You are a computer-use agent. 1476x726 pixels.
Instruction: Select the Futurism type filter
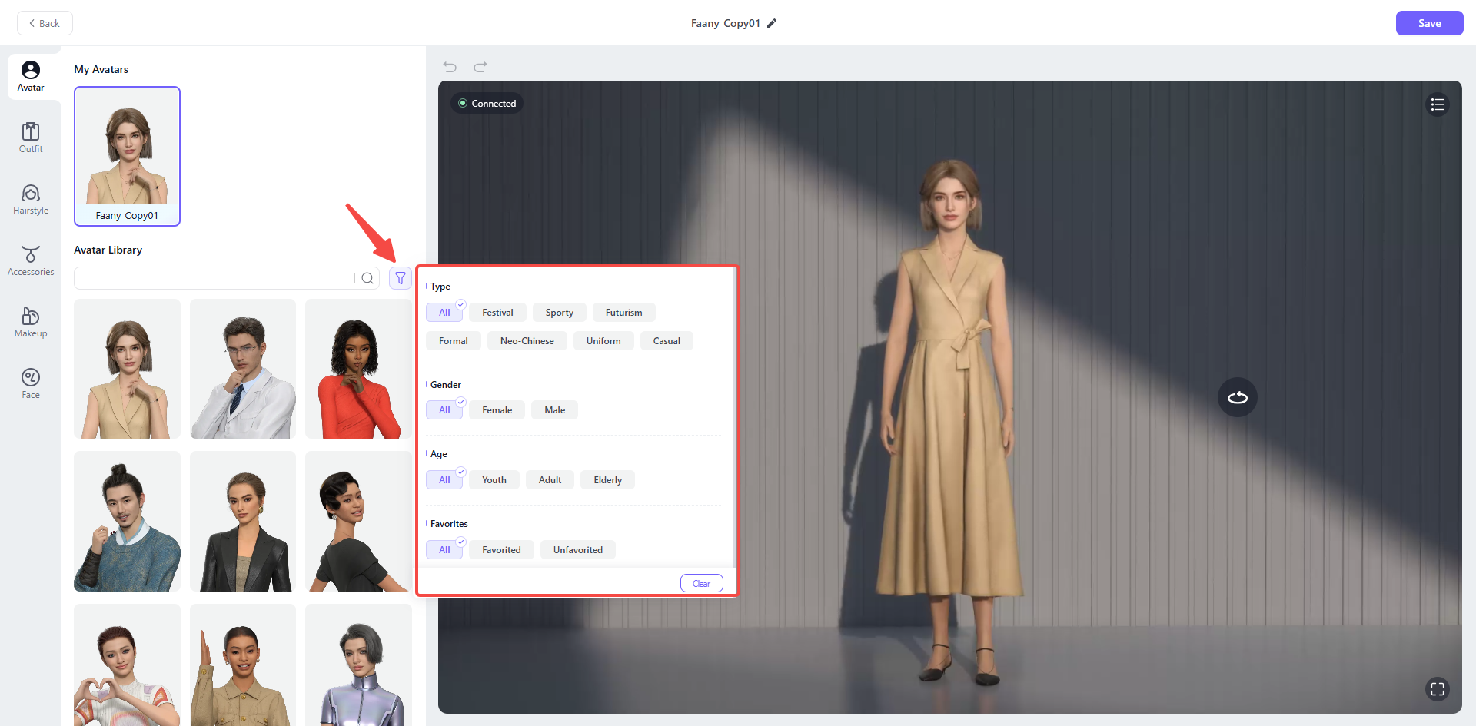[623, 312]
